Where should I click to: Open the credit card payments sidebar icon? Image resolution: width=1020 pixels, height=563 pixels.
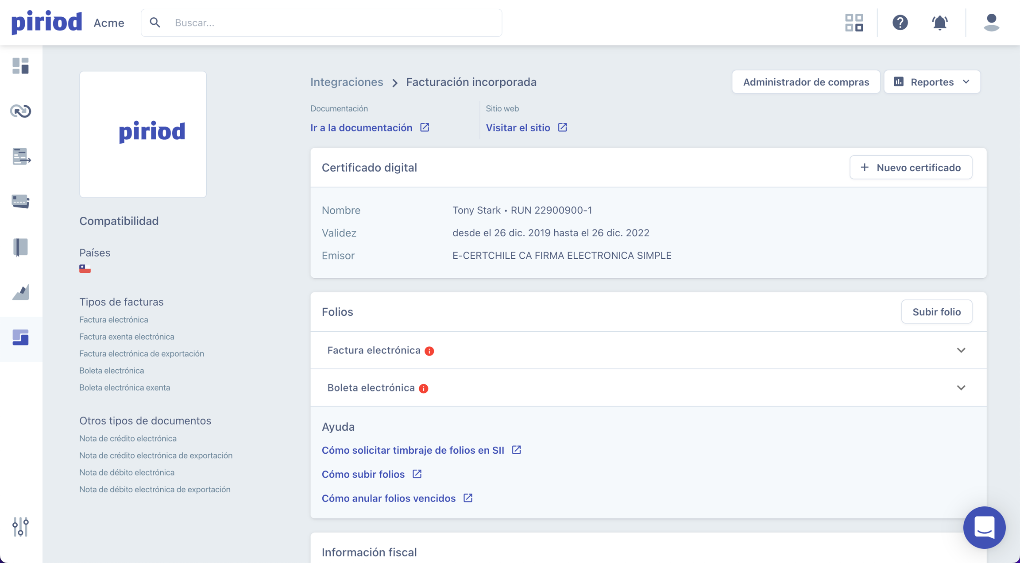tap(20, 201)
